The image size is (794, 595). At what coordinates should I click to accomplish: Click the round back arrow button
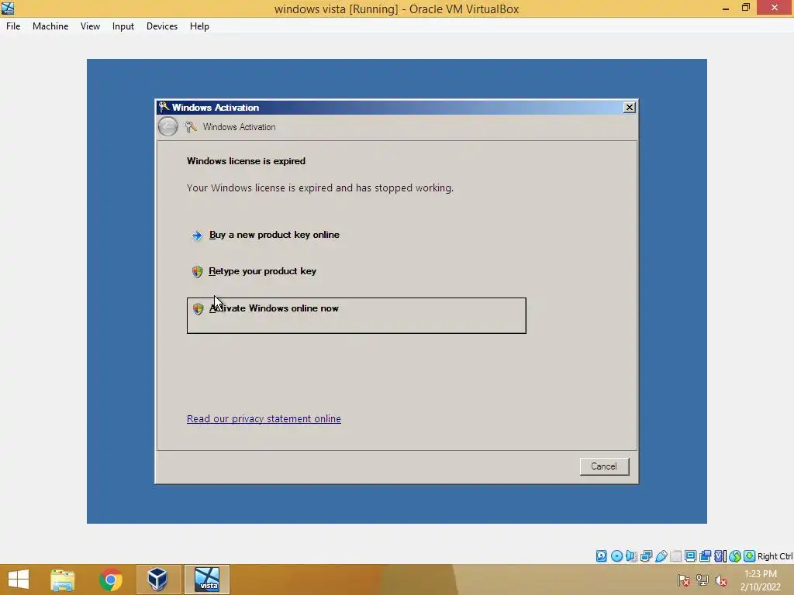(x=167, y=127)
